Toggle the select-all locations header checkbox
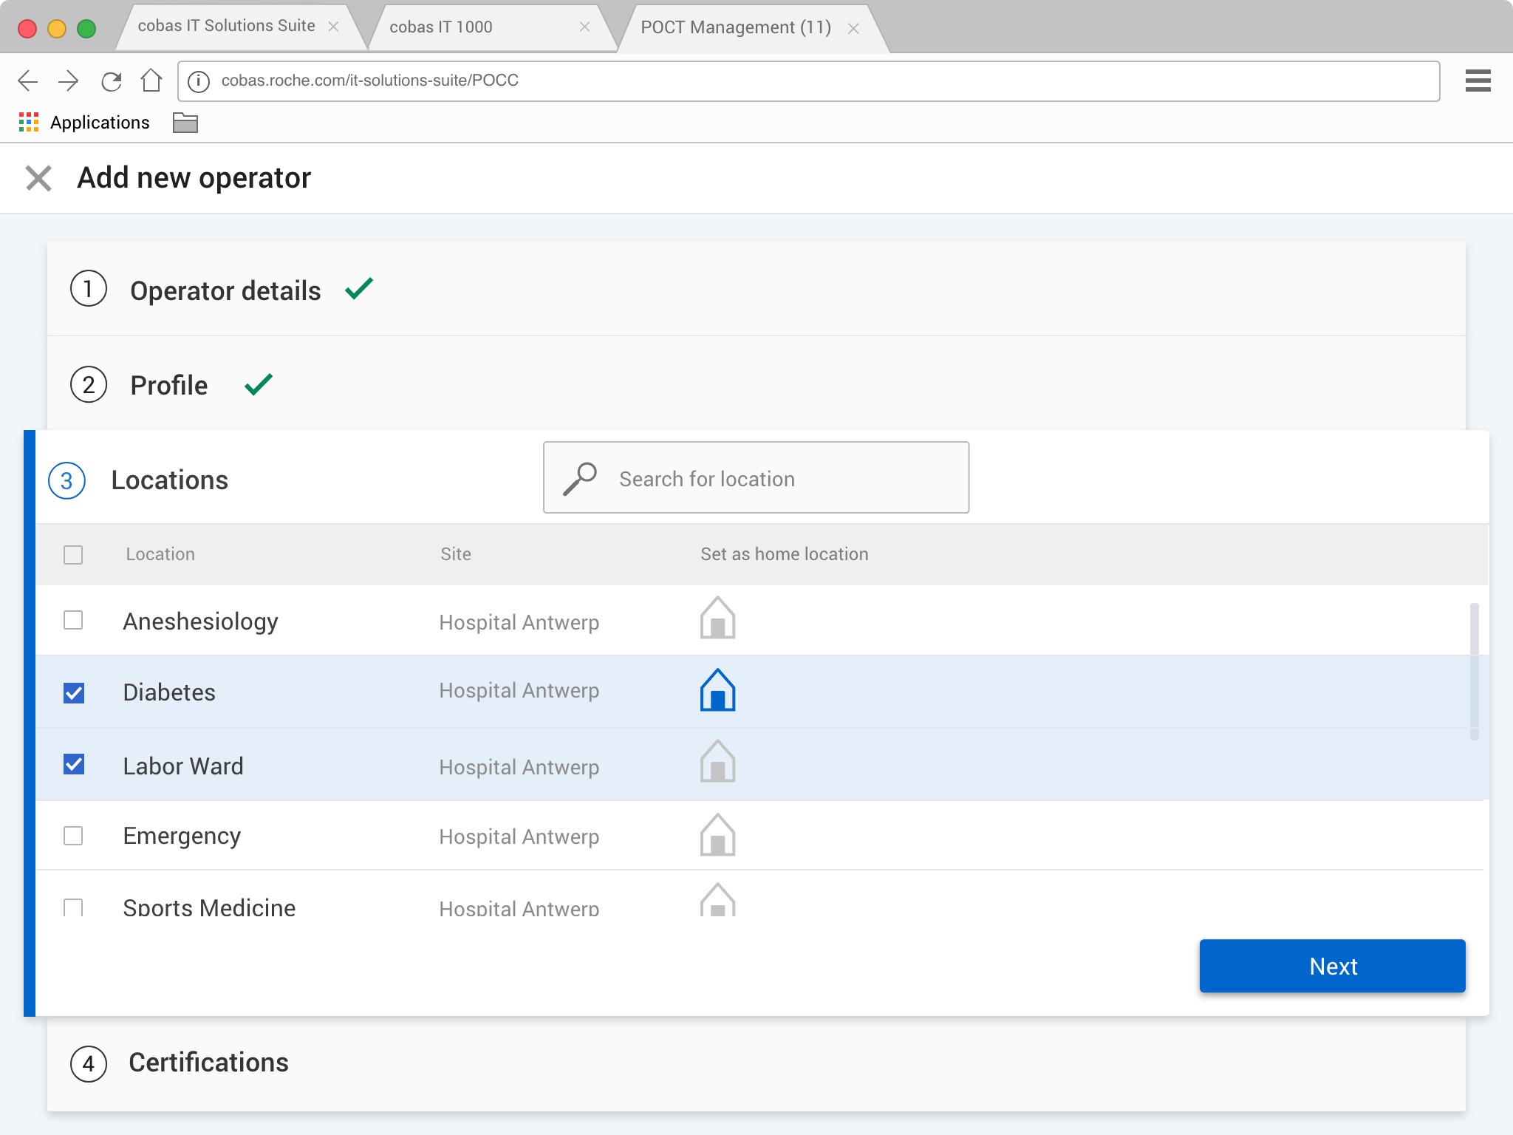The width and height of the screenshot is (1513, 1135). (x=73, y=554)
